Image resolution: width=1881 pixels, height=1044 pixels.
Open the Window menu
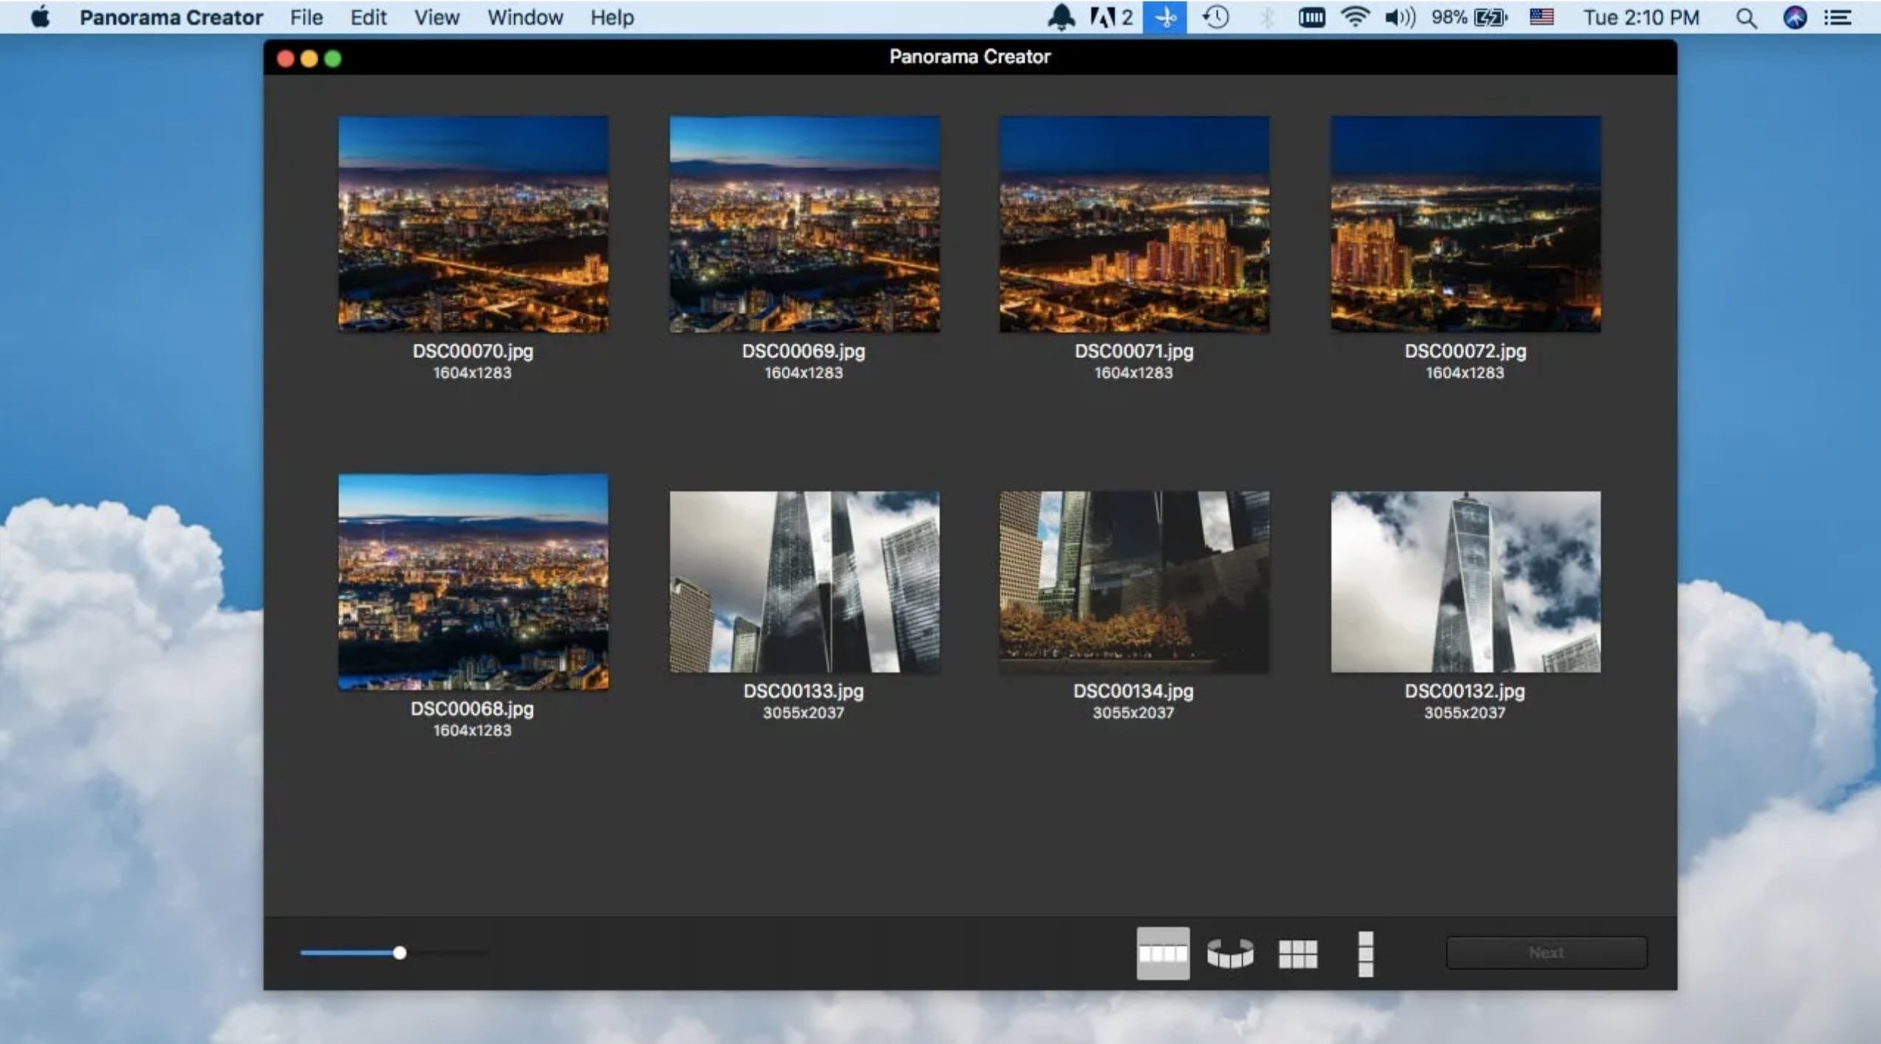pyautogui.click(x=525, y=18)
